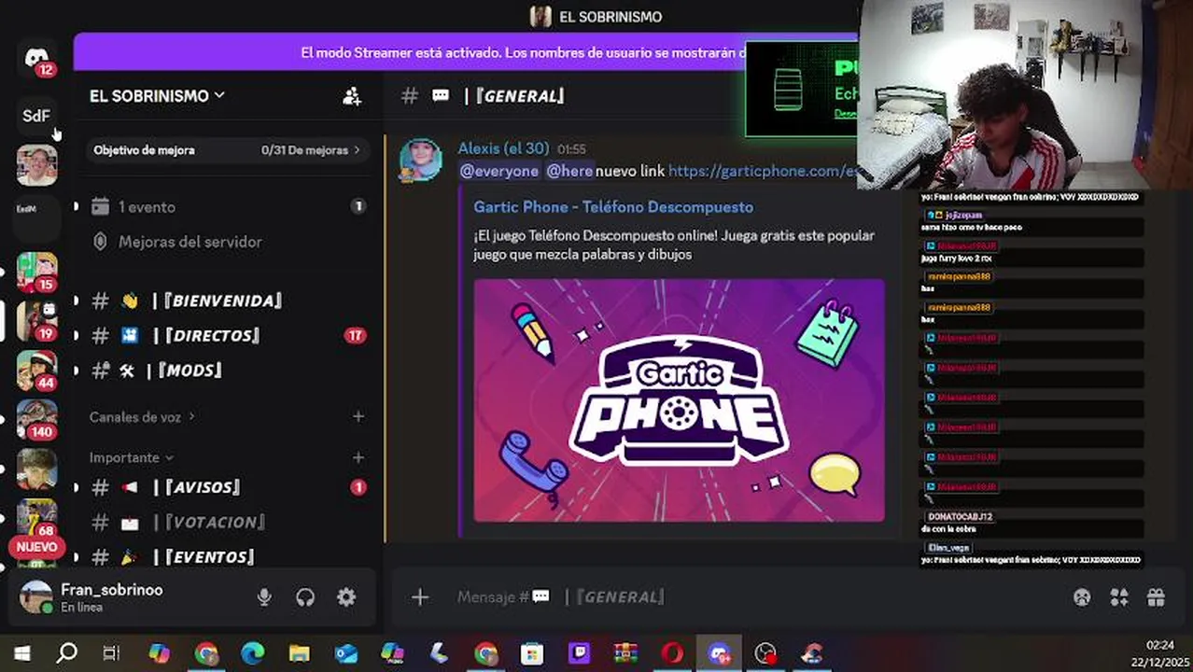Screen dimensions: 1193x672
Task: Open server with 15 notification badge
Action: pos(36,273)
